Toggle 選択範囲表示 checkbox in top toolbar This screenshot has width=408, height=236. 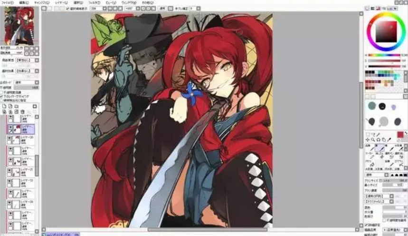(68, 9)
